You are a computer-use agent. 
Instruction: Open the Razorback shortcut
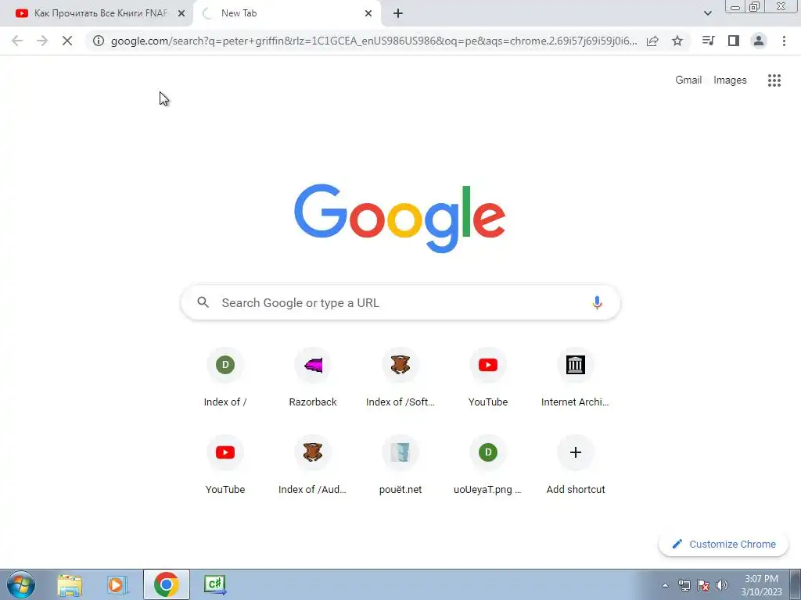point(313,378)
